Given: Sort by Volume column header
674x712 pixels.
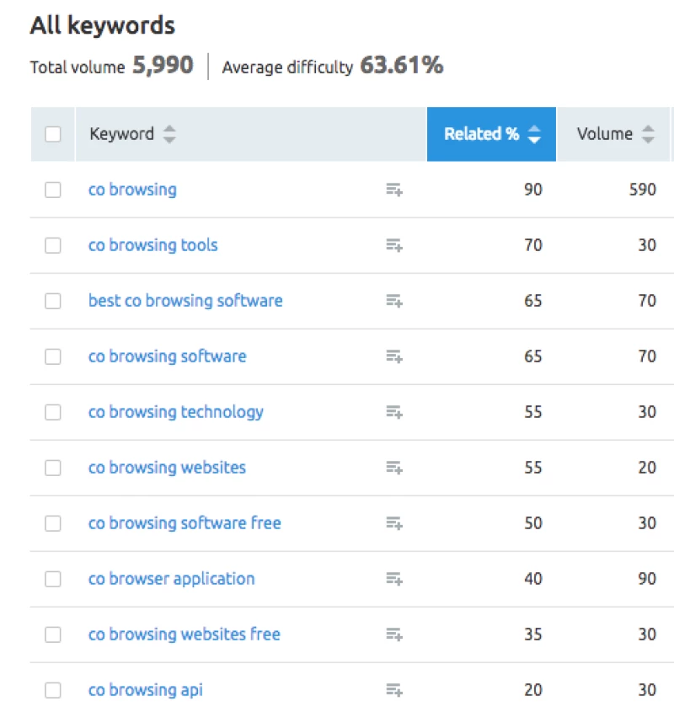Looking at the screenshot, I should pos(614,134).
